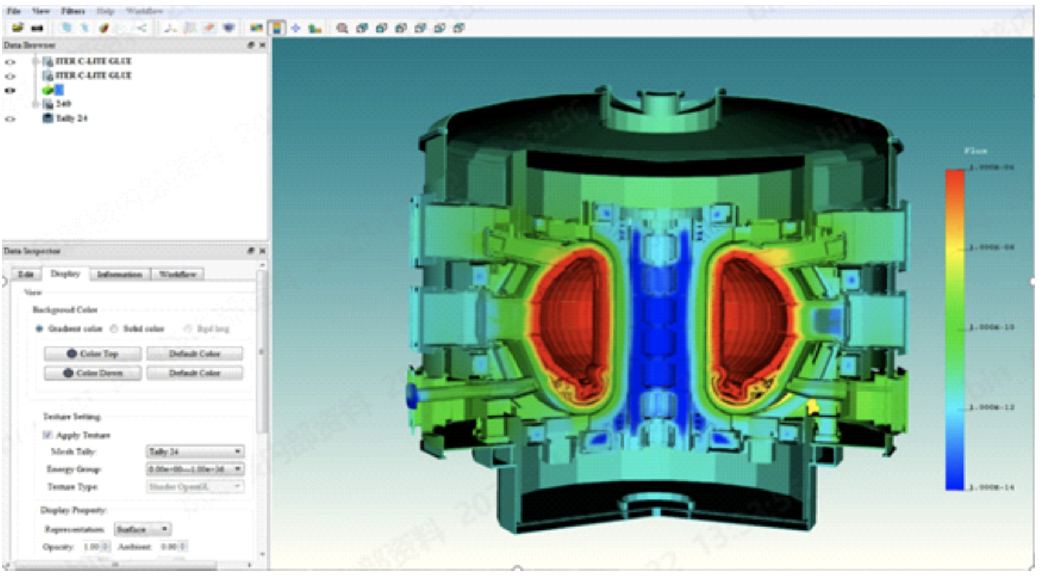This screenshot has height=580, width=1044.
Task: Expand the 249 tree node
Action: pyautogui.click(x=36, y=104)
